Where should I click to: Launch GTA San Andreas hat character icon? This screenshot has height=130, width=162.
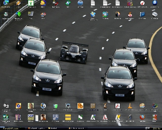click(x=43, y=117)
